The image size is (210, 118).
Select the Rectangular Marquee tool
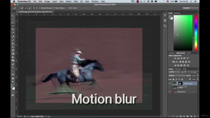13,19
